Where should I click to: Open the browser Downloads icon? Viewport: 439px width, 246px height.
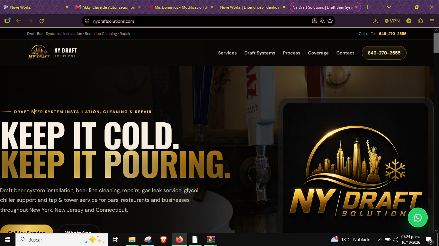tap(375, 21)
